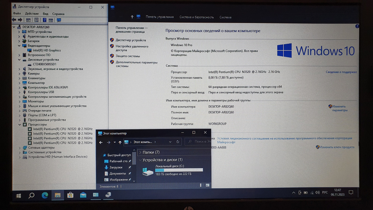Collapse the Дисковые устройства node
The image size is (373, 210).
19,60
